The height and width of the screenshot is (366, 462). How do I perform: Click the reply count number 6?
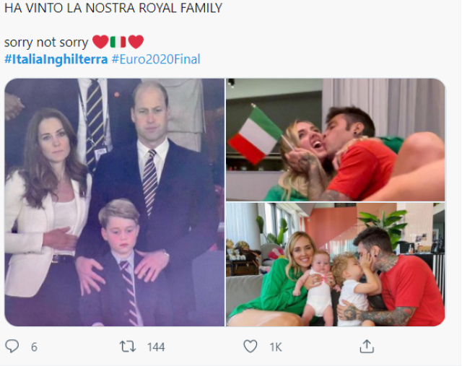pyautogui.click(x=34, y=347)
